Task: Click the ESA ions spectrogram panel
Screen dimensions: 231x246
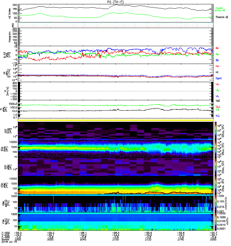Action: pyautogui.click(x=116, y=149)
